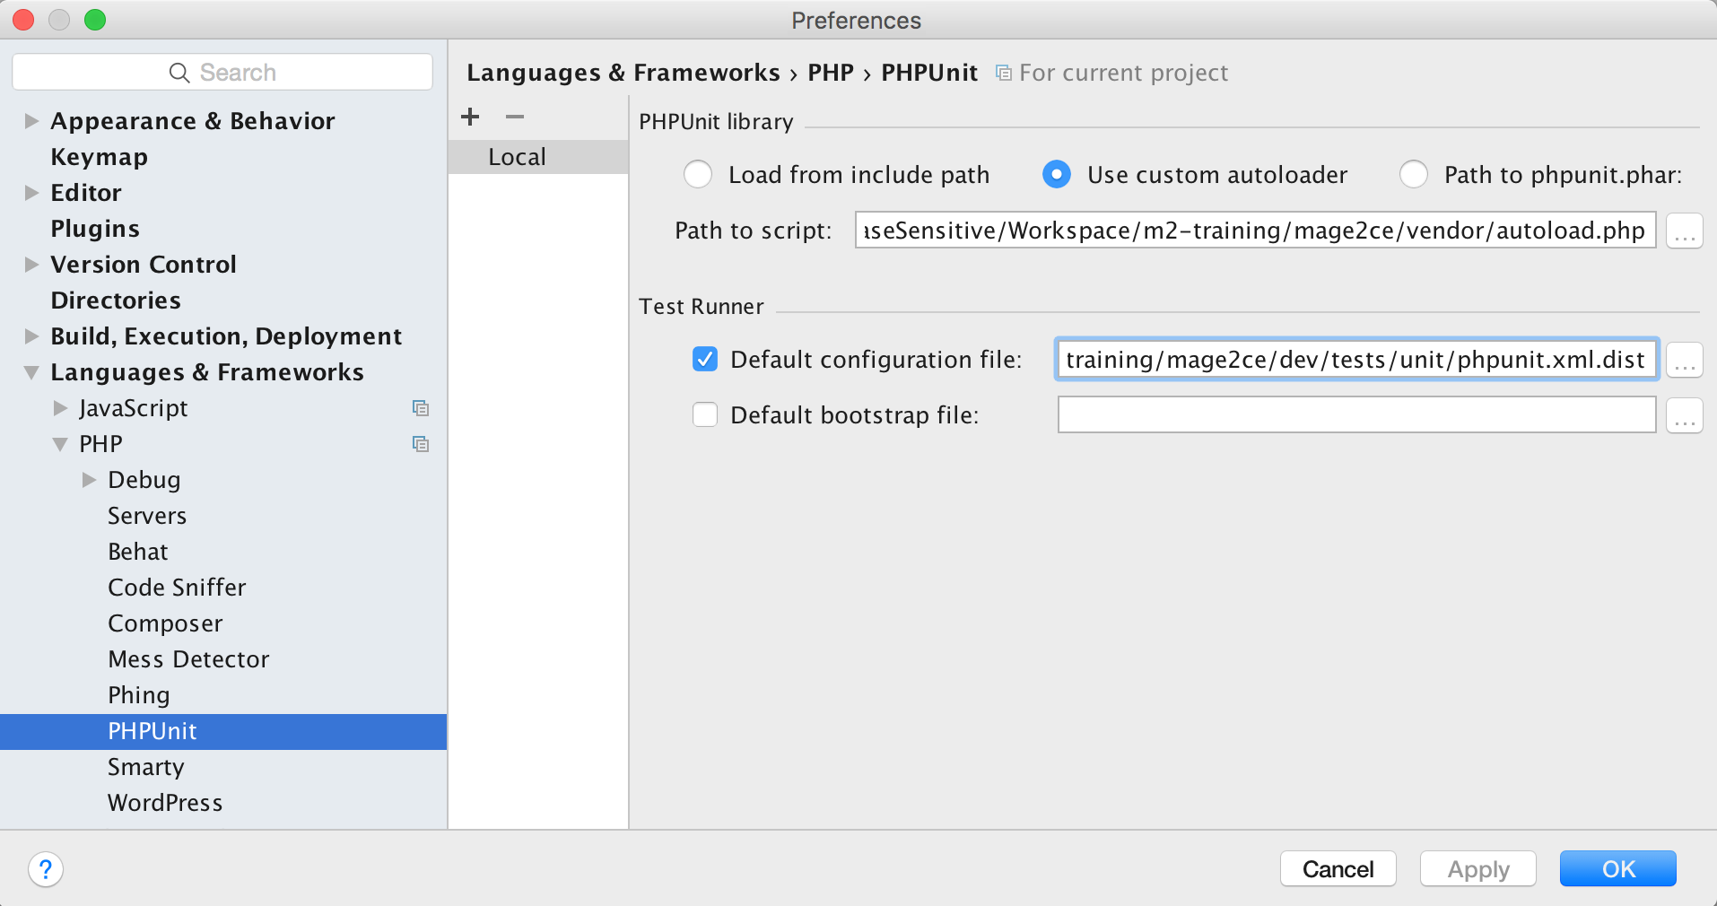Open Servers settings under PHP
Screen dimensions: 1717x906
[x=147, y=516]
